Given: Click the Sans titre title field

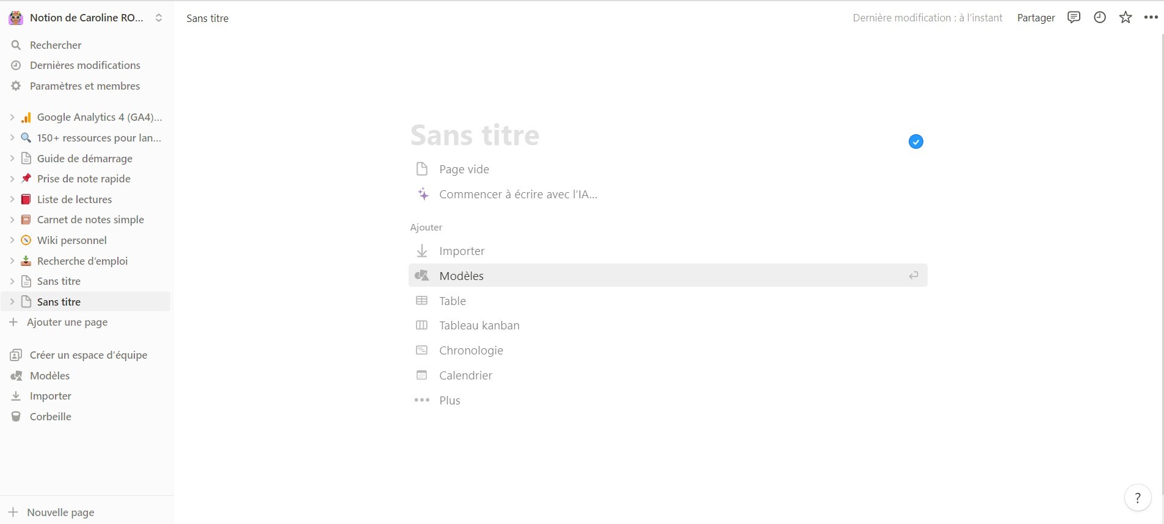Looking at the screenshot, I should 475,135.
